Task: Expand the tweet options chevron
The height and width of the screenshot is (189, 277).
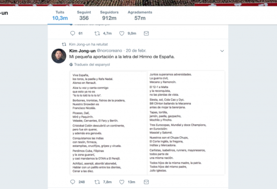Action: point(222,51)
